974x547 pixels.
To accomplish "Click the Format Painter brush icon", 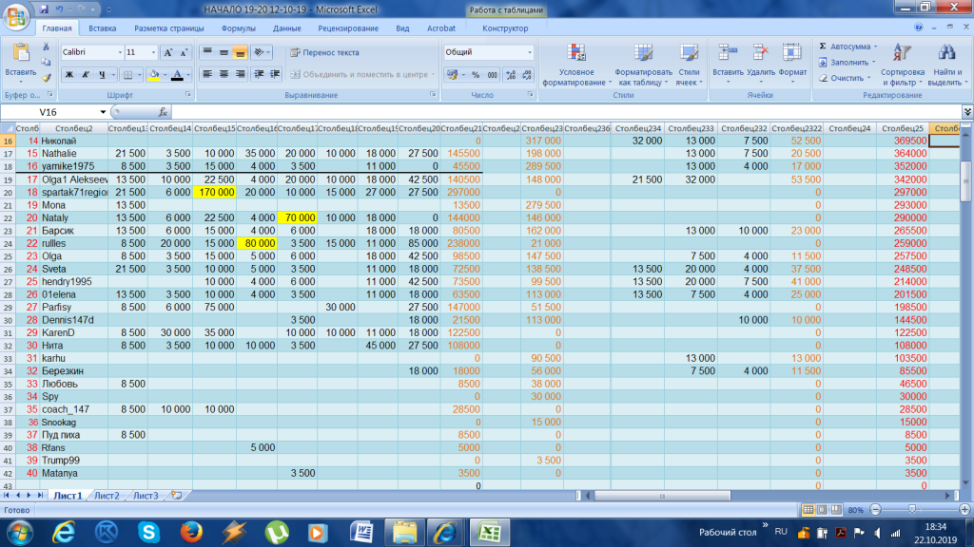I will 47,78.
